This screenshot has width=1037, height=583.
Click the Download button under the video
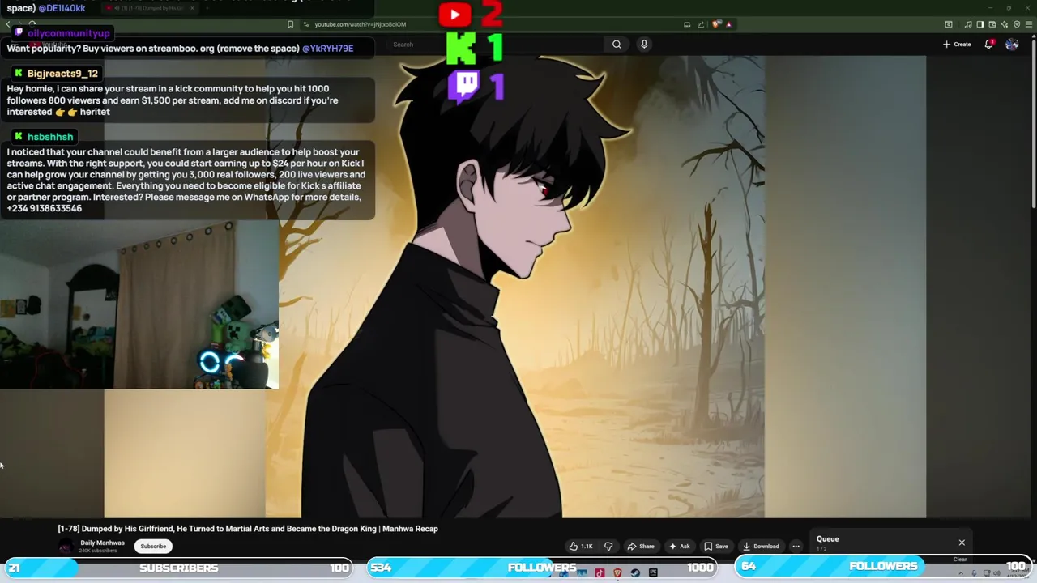click(761, 546)
